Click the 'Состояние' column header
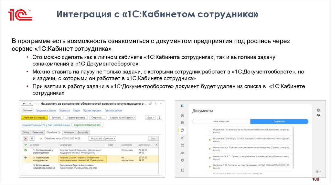This screenshot has height=185, width=331. point(127,145)
